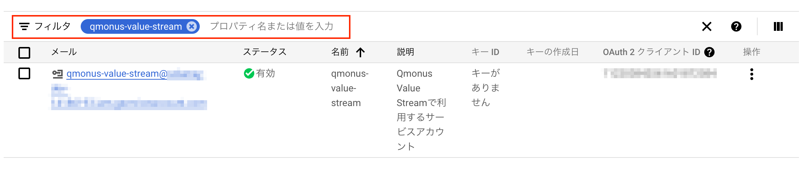810x174 pixels.
Task: Remove the qmonus-value-stream filter chip
Action: [x=191, y=26]
